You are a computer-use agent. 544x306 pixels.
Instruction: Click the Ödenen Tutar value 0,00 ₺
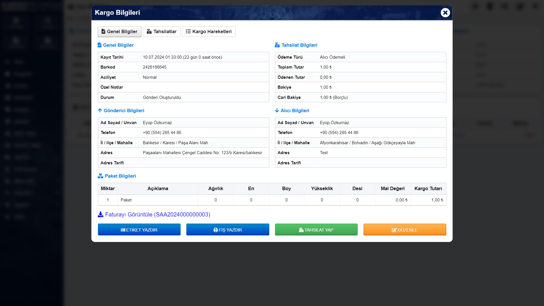326,77
